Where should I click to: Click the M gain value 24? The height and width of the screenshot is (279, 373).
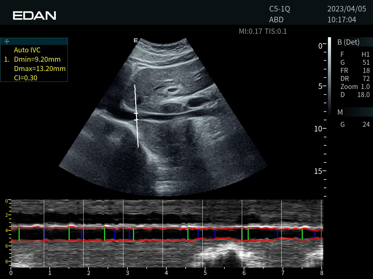(366, 125)
